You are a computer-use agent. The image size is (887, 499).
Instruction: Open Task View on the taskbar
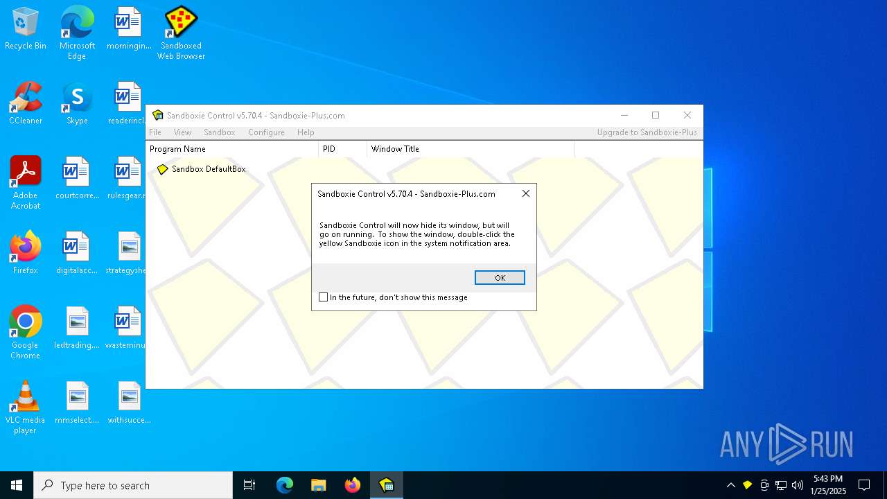[249, 485]
